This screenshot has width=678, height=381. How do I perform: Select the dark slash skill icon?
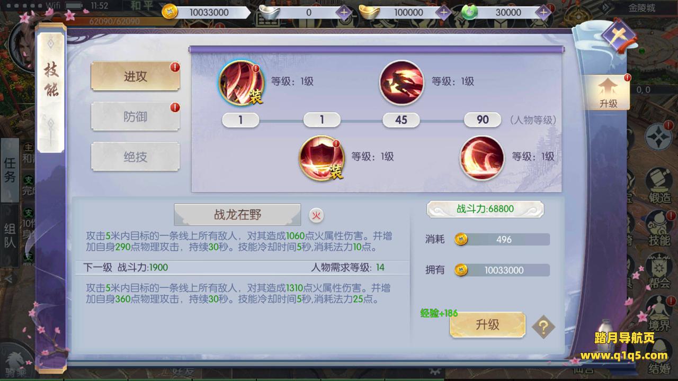[402, 82]
